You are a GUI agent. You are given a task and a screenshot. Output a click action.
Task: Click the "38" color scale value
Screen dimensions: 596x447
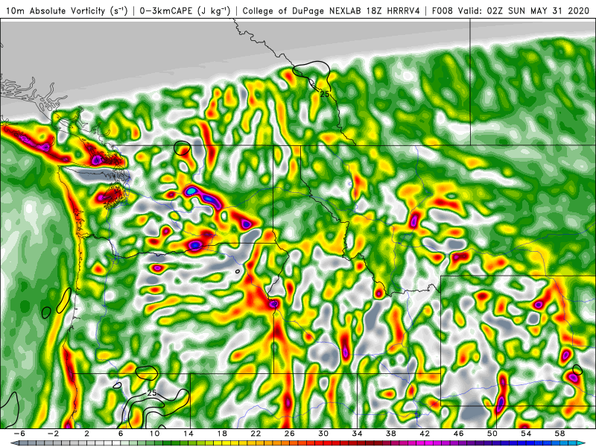[390, 434]
